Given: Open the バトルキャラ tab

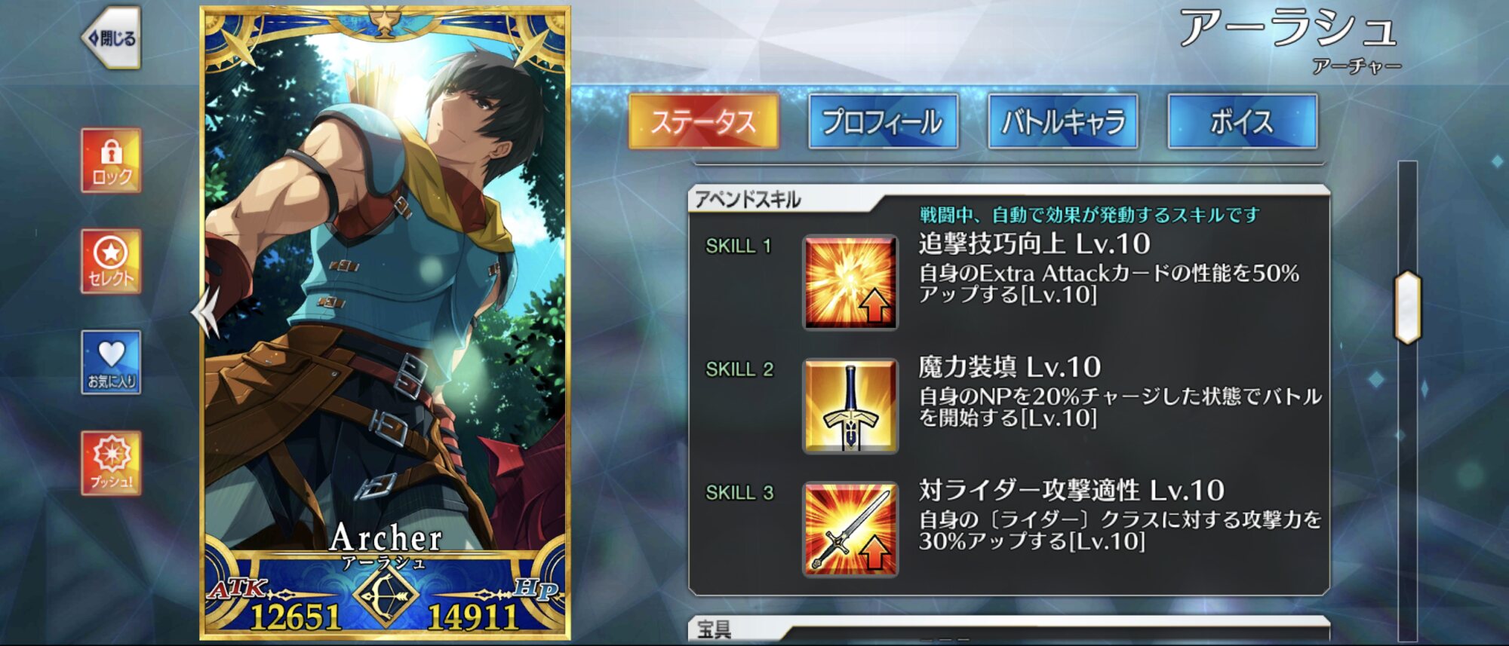Looking at the screenshot, I should tap(1062, 121).
